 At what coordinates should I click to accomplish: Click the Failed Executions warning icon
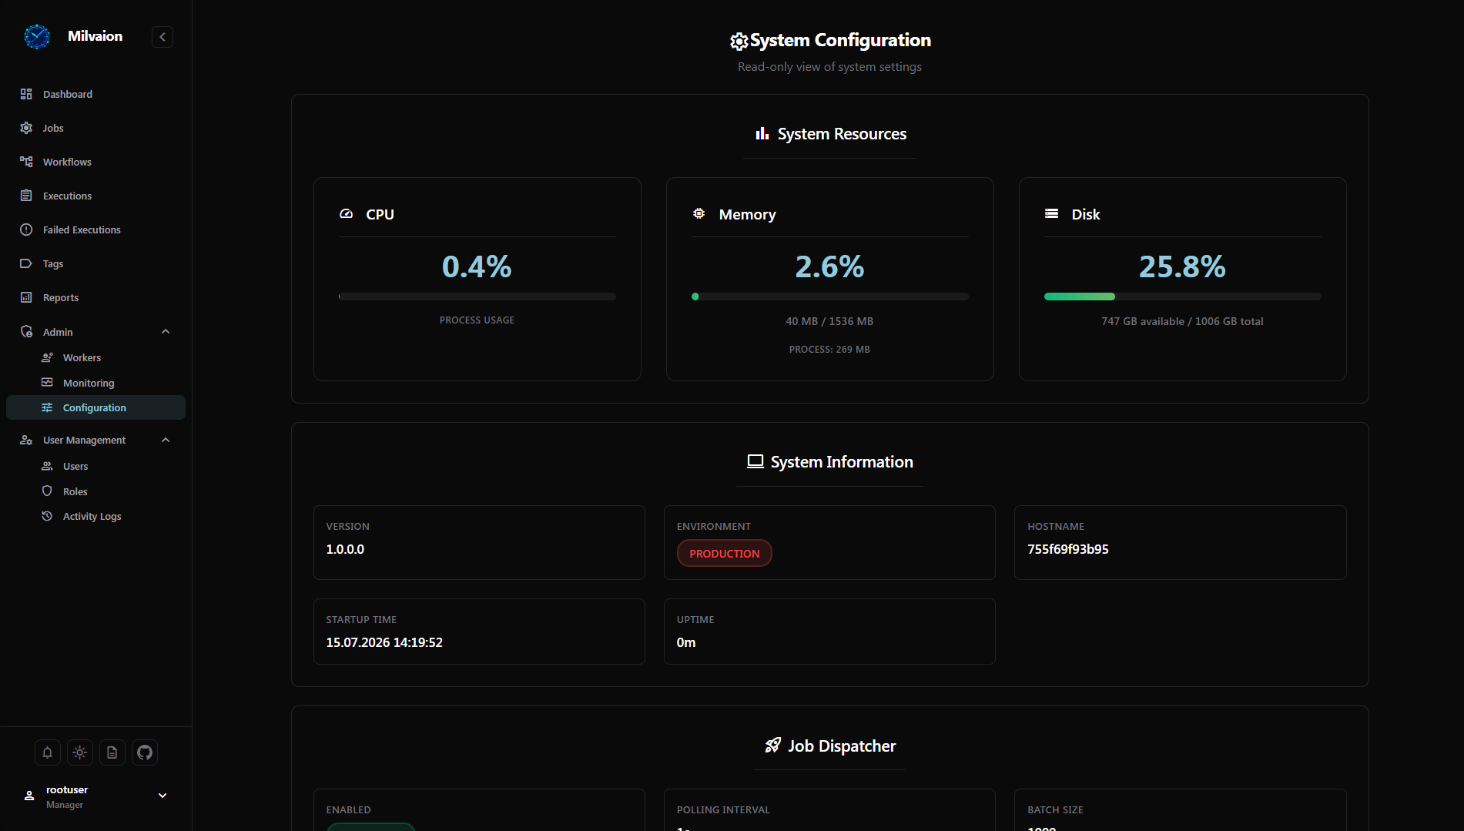[26, 230]
